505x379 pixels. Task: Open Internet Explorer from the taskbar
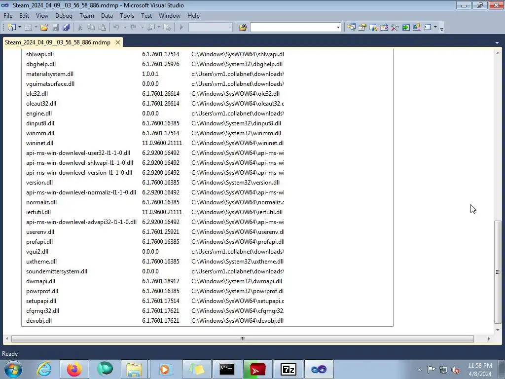44,369
